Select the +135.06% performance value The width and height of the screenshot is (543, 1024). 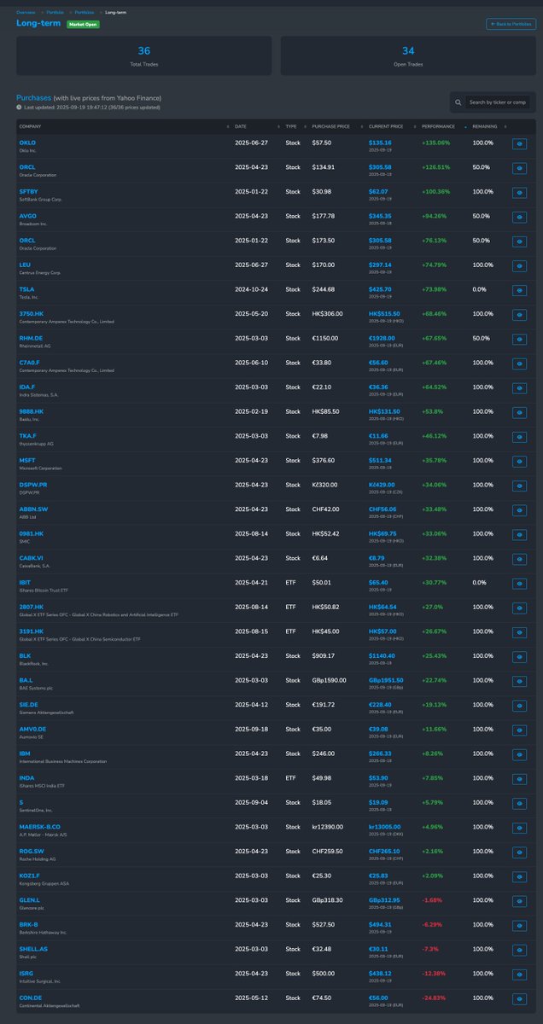(435, 143)
